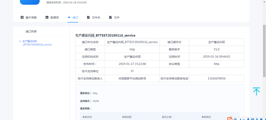Screen dimensions: 266x120
Task: Click the 接口中文名称 label cell
Action: click(90, 42)
